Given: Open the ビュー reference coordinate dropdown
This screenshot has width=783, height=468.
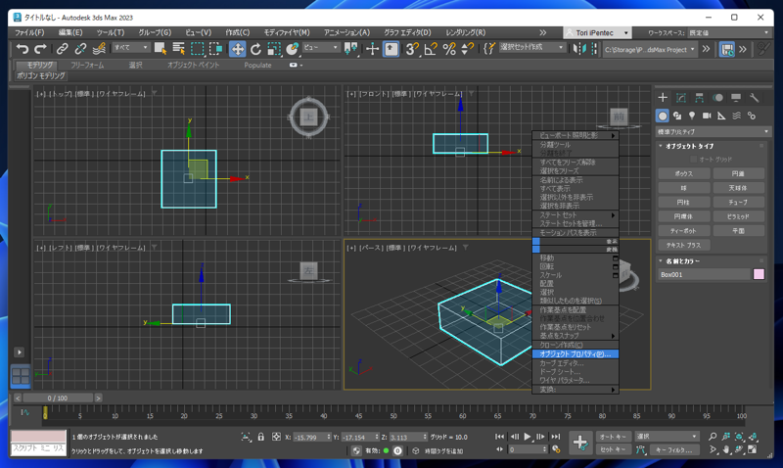Looking at the screenshot, I should tap(321, 47).
